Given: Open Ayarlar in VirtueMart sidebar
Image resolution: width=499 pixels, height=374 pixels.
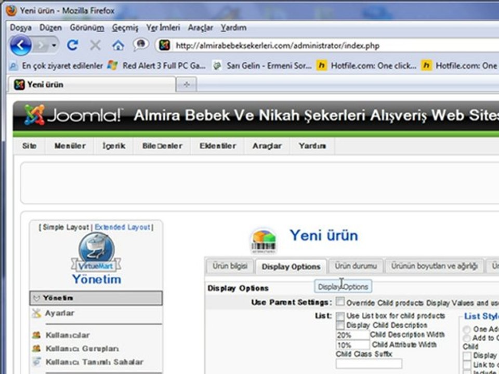Looking at the screenshot, I should click(x=59, y=313).
